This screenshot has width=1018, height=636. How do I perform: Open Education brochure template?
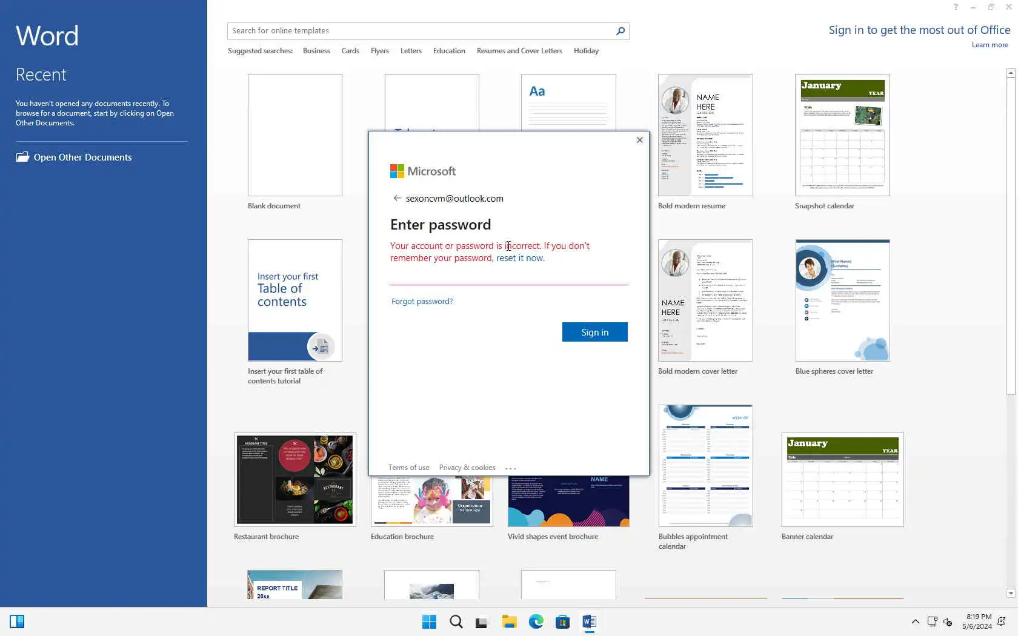coord(431,502)
